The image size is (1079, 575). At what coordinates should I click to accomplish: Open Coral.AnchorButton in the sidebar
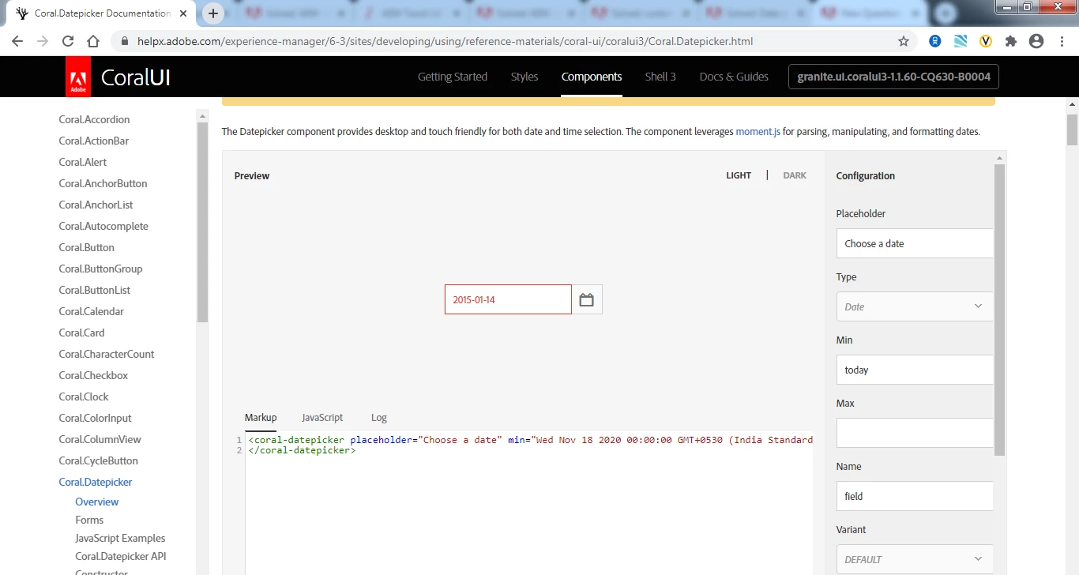pyautogui.click(x=103, y=183)
